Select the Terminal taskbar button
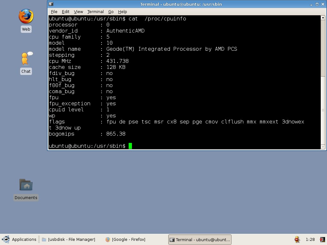Screen dimensions: 327x245 (200, 240)
